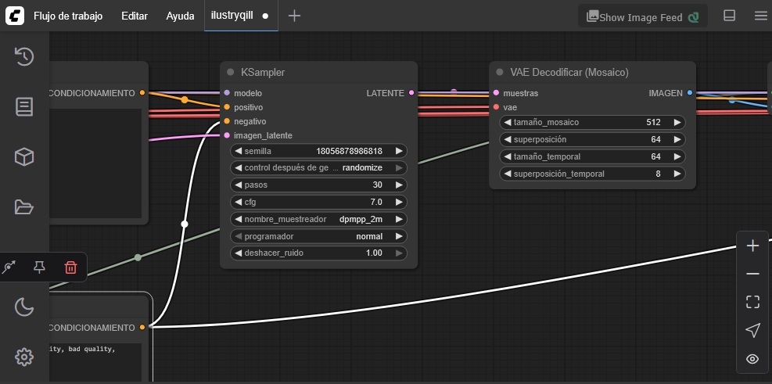Open Ayuda menu
This screenshot has height=384, width=772.
pos(180,16)
